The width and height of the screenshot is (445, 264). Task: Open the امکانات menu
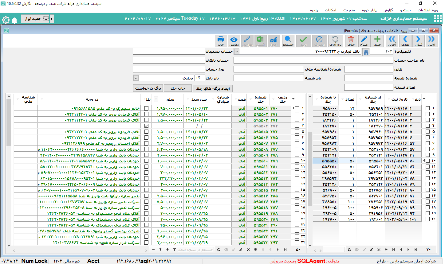tap(331, 10)
